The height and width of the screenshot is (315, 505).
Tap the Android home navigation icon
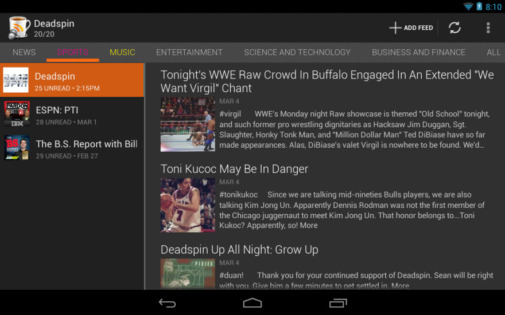point(252,302)
